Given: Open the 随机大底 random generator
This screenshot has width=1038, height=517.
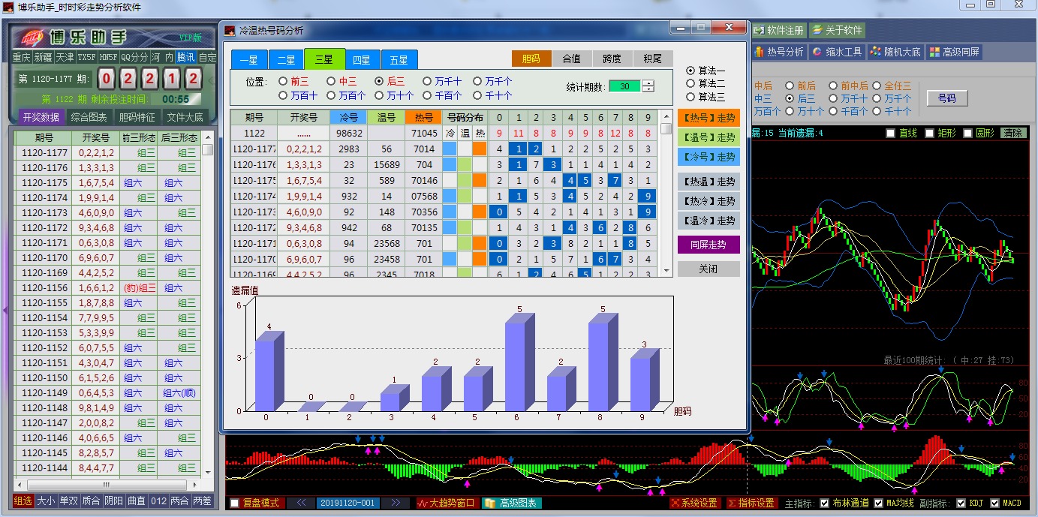Looking at the screenshot, I should pyautogui.click(x=895, y=53).
